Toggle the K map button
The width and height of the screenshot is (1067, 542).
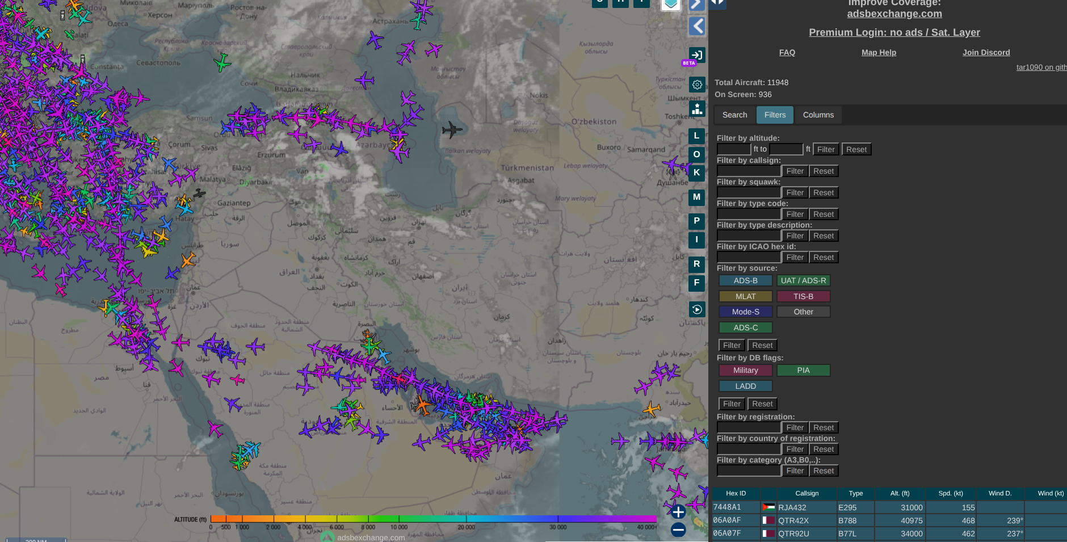coord(697,173)
